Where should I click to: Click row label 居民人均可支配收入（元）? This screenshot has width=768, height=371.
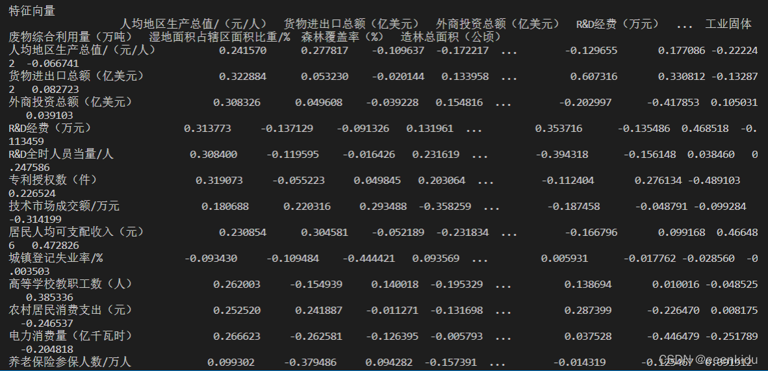pos(76,233)
